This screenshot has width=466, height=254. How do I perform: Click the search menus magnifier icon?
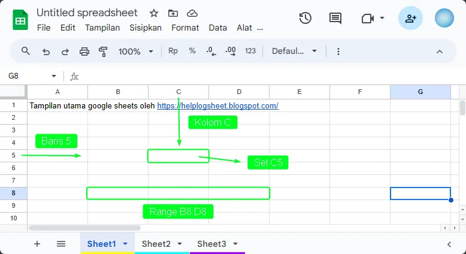coord(26,52)
